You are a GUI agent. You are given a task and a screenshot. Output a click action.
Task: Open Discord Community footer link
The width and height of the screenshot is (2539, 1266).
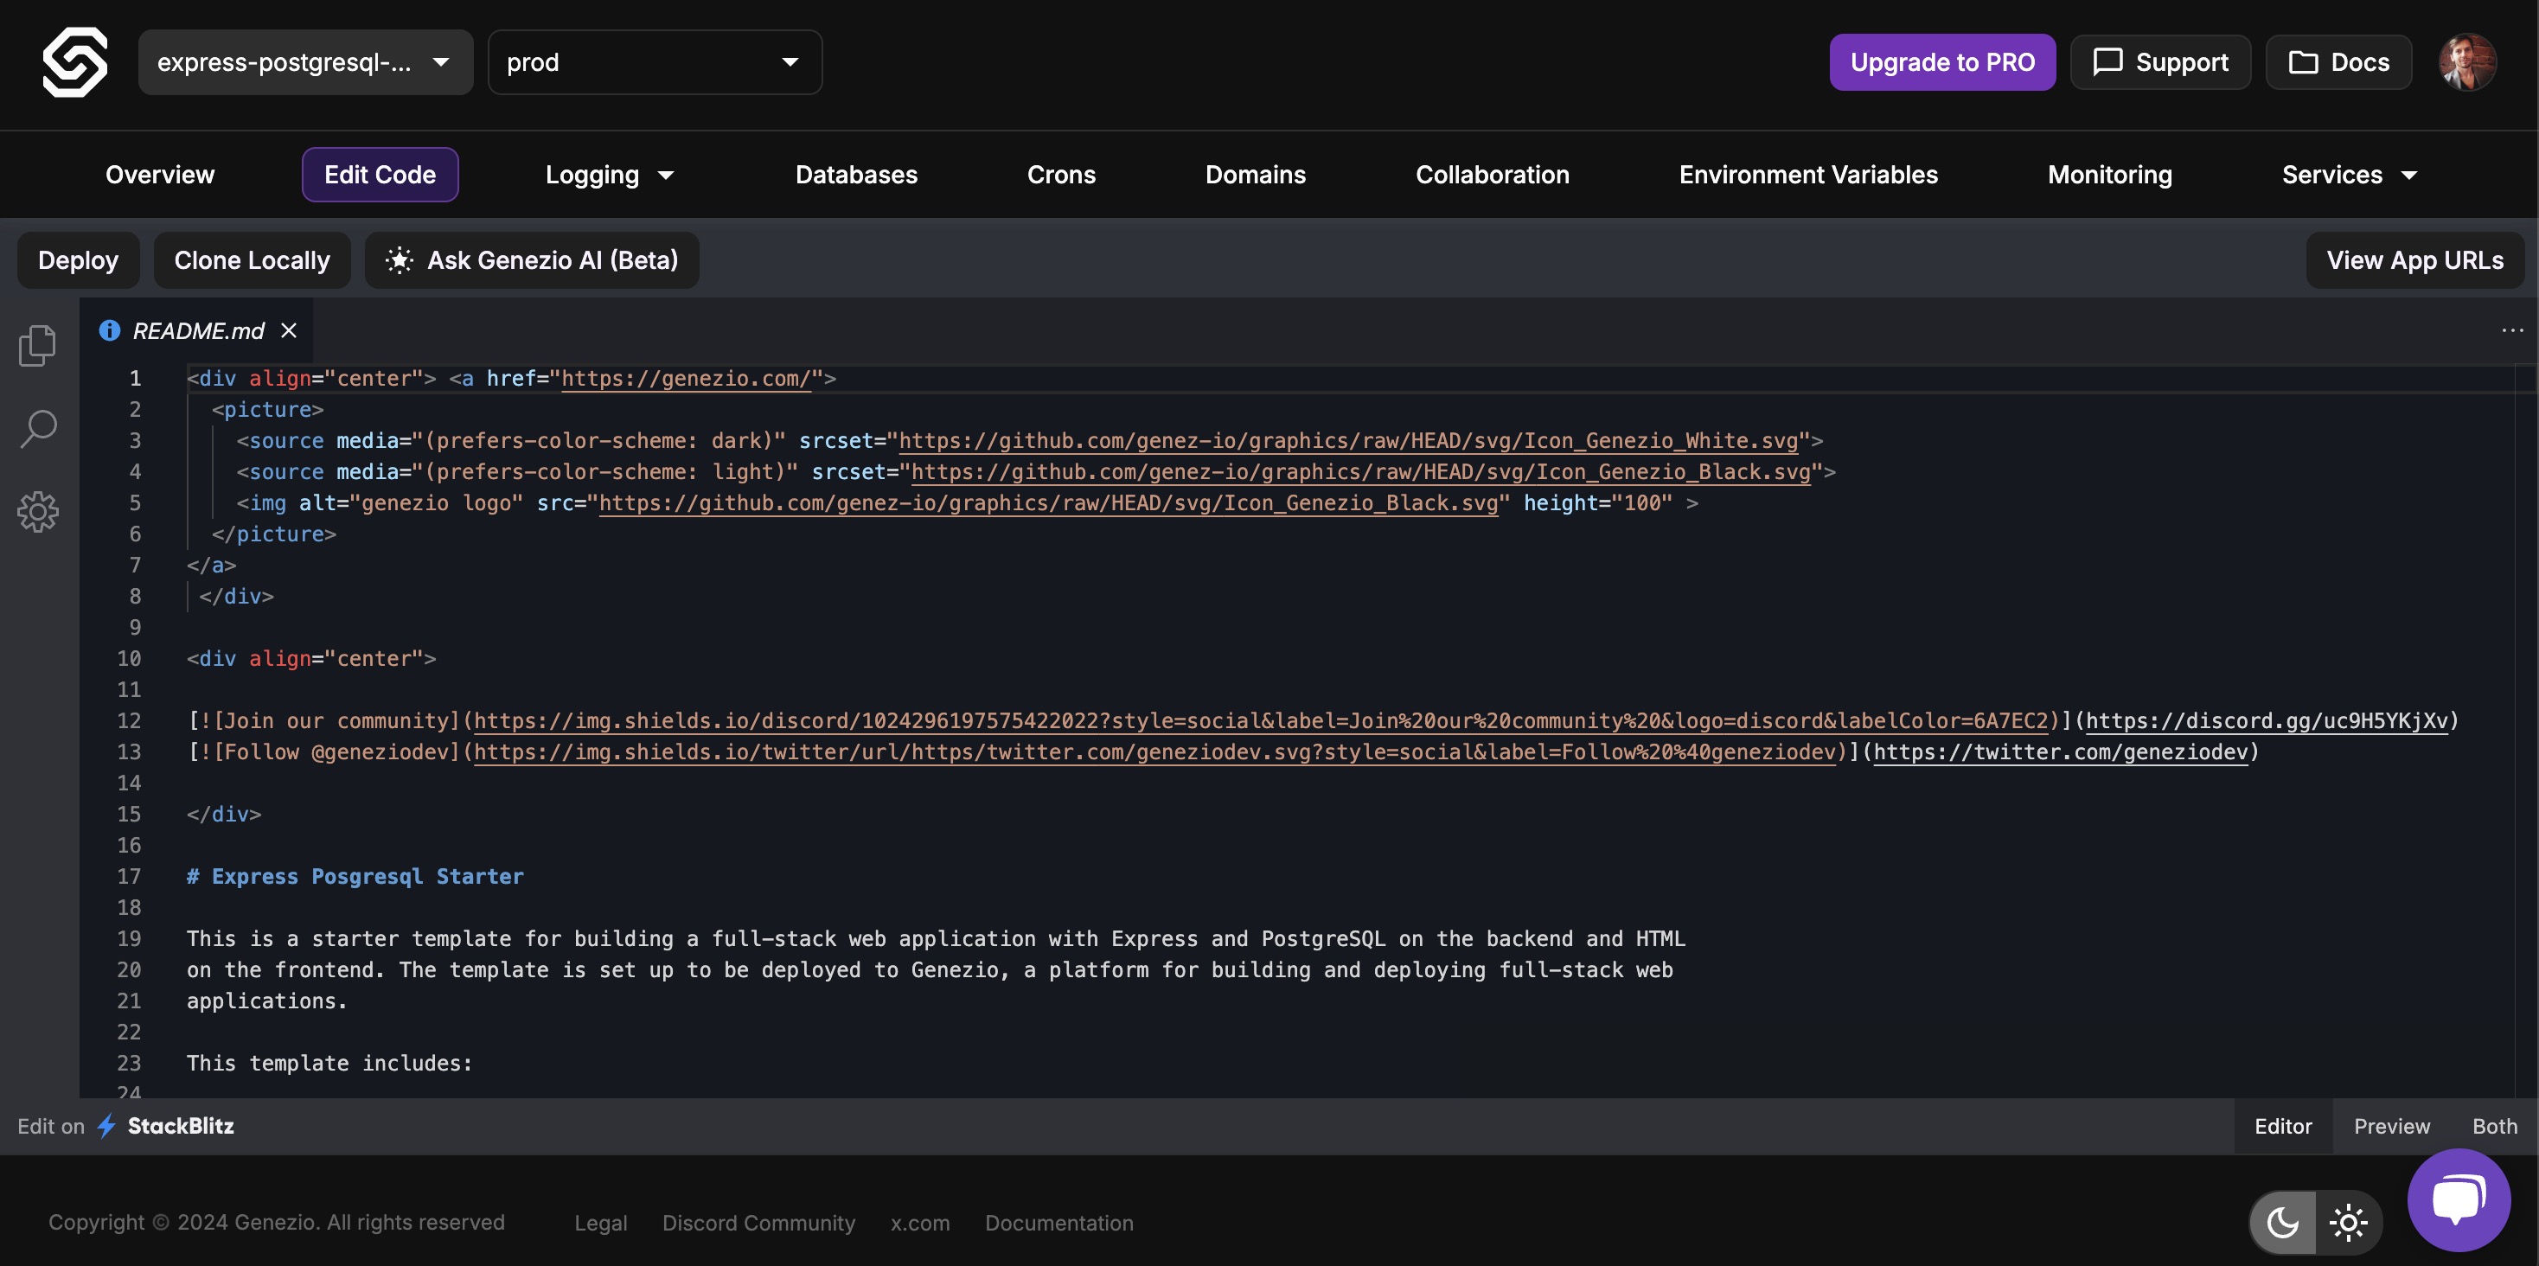coord(759,1223)
